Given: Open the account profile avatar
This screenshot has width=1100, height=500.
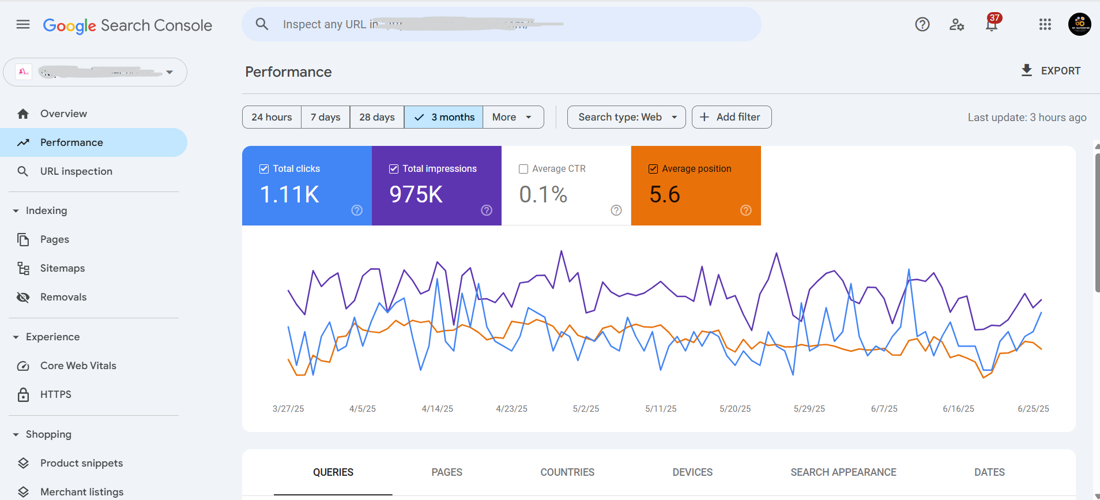Looking at the screenshot, I should pos(1080,24).
